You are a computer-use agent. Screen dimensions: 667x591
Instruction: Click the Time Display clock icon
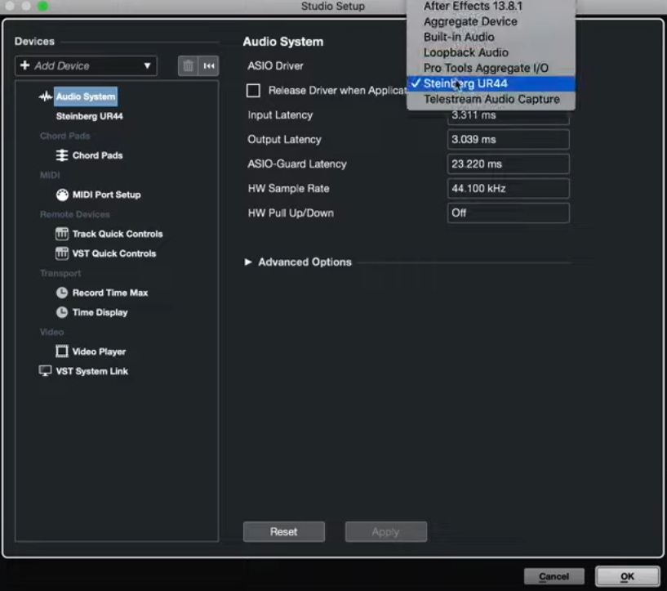[62, 312]
